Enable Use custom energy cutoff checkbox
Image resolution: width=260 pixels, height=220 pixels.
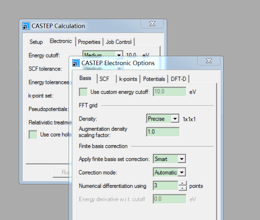tap(83, 92)
